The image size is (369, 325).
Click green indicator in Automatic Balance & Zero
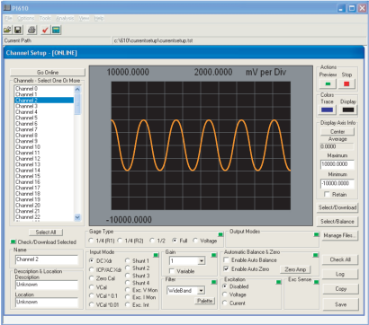(x=316, y=255)
